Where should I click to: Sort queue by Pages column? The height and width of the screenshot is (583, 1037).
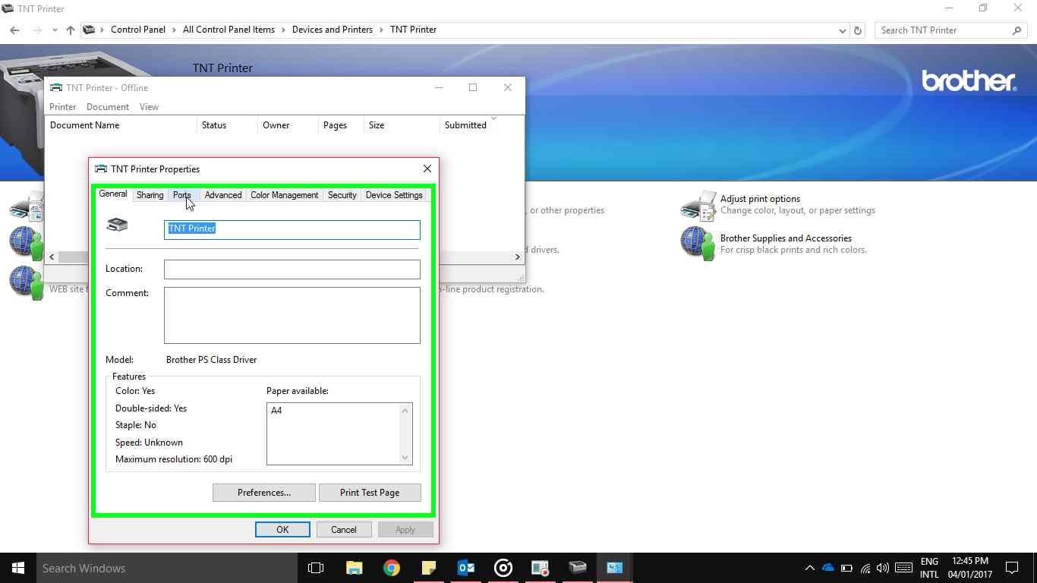pos(341,125)
